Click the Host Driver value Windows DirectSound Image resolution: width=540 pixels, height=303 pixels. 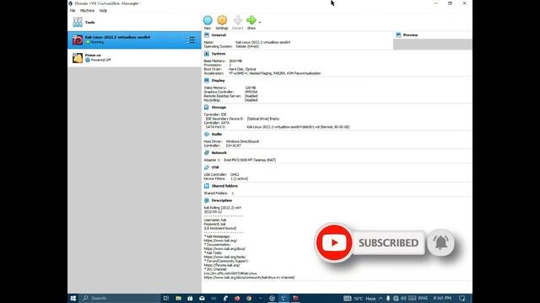click(242, 141)
